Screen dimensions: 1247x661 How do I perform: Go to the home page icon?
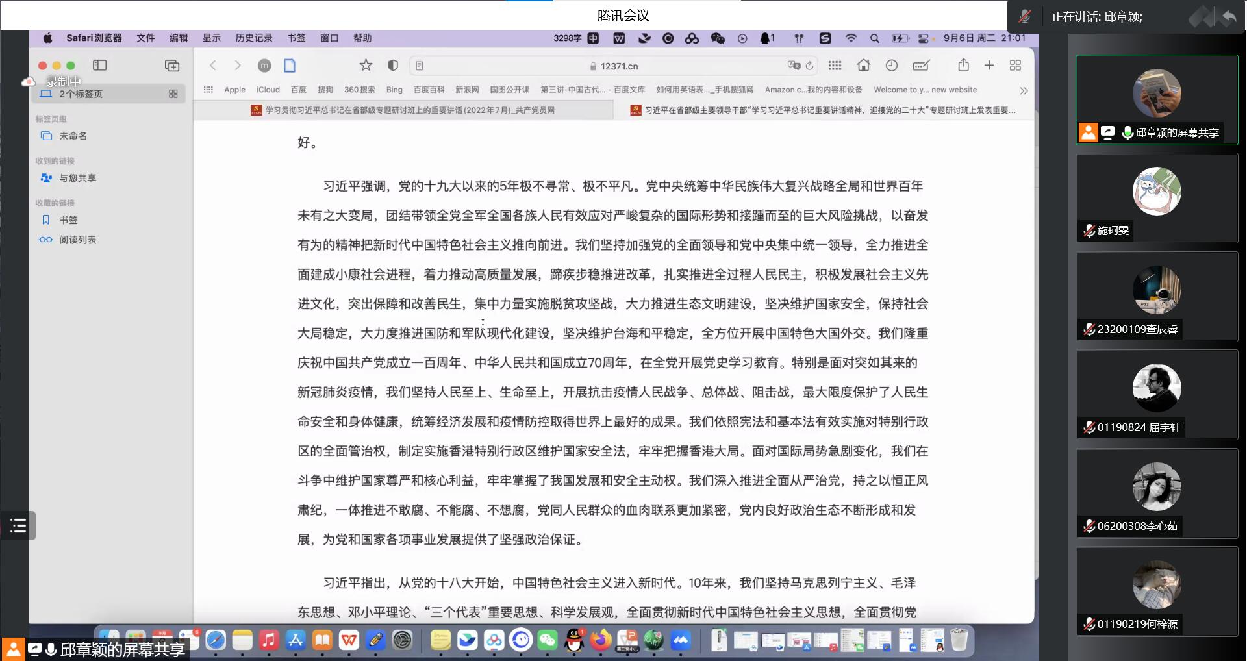864,66
